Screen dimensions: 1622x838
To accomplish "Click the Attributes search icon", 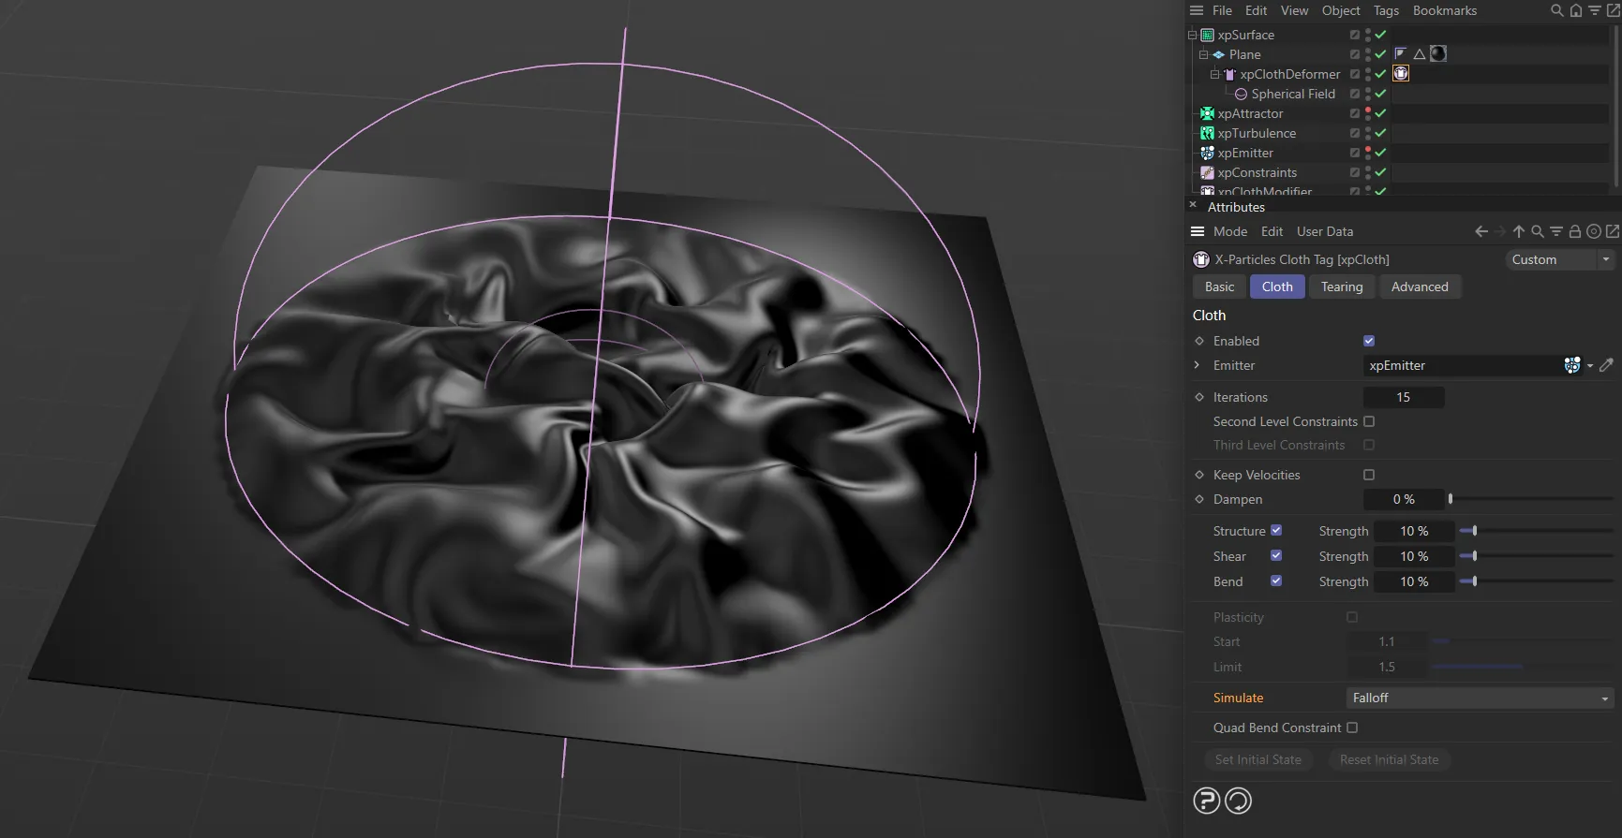I will pos(1538,231).
